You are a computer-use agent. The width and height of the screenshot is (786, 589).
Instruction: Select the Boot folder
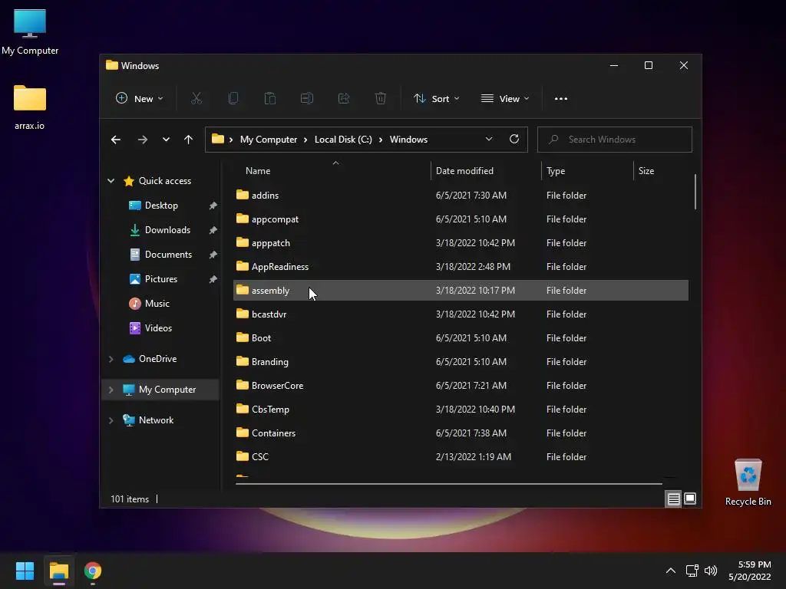(461, 338)
